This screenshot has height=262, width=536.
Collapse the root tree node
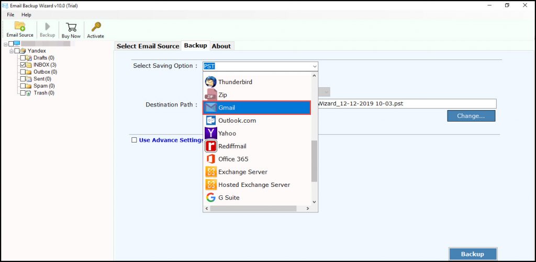point(5,44)
